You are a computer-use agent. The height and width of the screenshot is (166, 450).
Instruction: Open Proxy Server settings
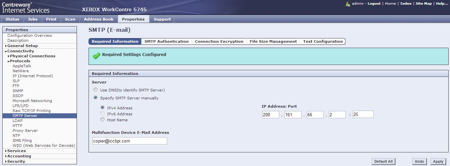25,131
